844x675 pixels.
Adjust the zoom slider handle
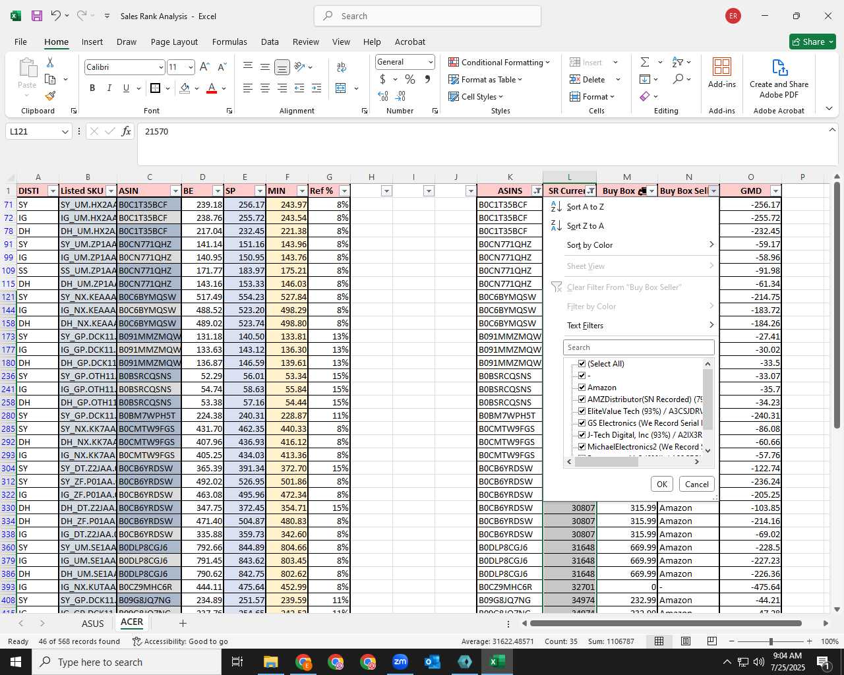tap(771, 641)
